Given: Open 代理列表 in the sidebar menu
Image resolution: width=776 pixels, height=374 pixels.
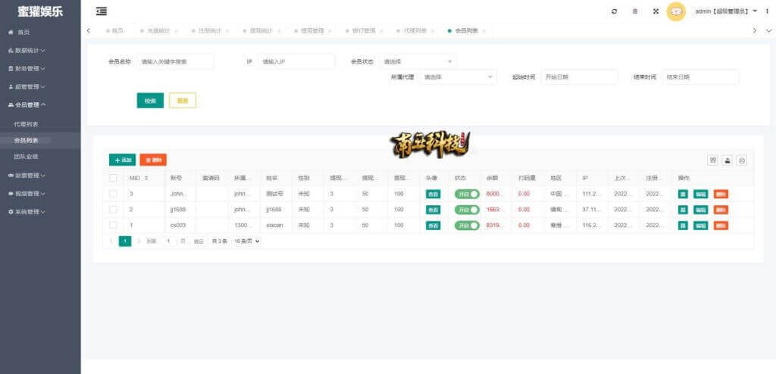Looking at the screenshot, I should [x=27, y=123].
